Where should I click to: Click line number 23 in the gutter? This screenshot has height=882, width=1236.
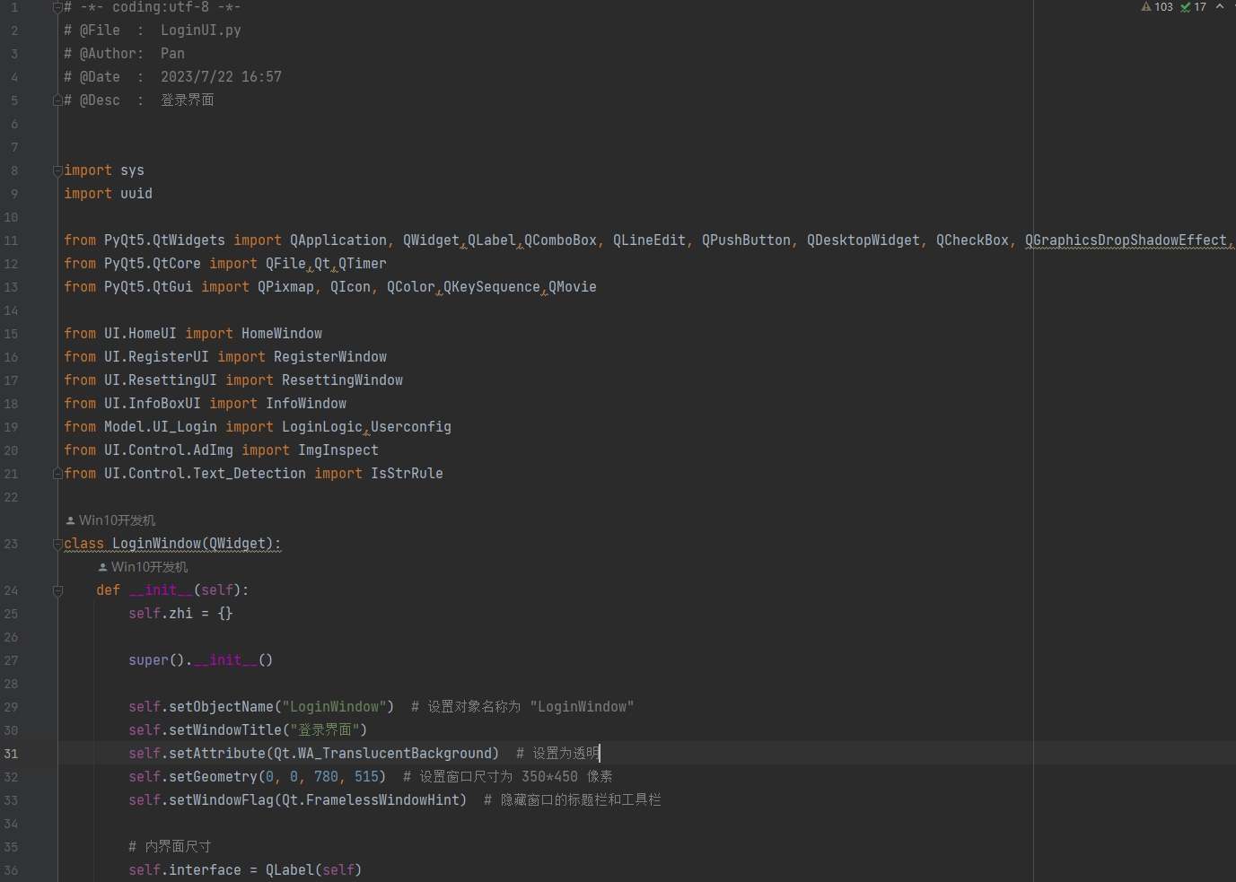11,544
